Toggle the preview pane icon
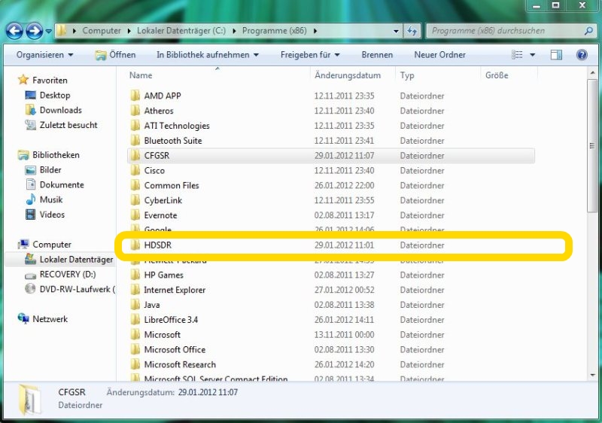Viewport: 602px width, 423px height. point(556,55)
